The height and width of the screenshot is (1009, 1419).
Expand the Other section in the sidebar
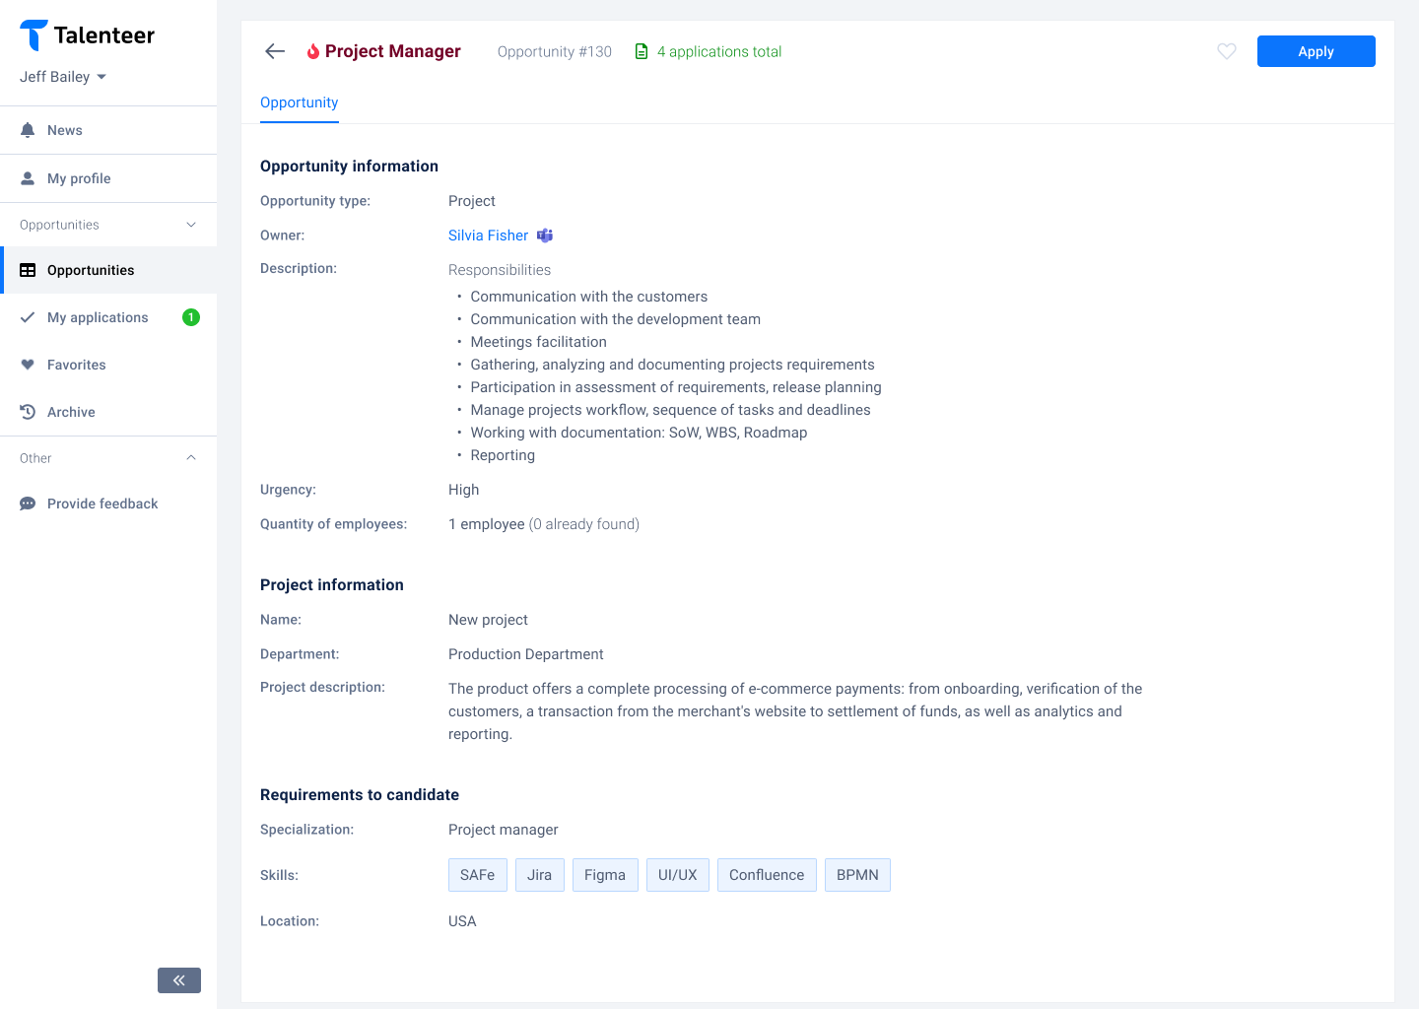tap(191, 457)
